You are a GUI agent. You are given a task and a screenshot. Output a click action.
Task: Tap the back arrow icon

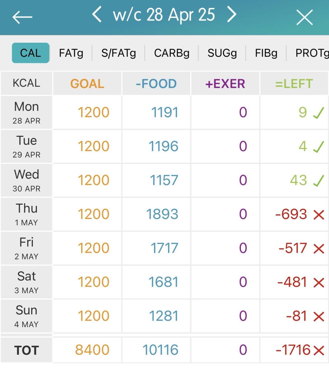[x=22, y=17]
